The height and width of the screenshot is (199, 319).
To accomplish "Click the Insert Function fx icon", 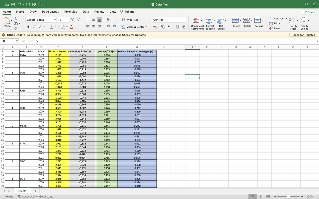I will click(37, 41).
